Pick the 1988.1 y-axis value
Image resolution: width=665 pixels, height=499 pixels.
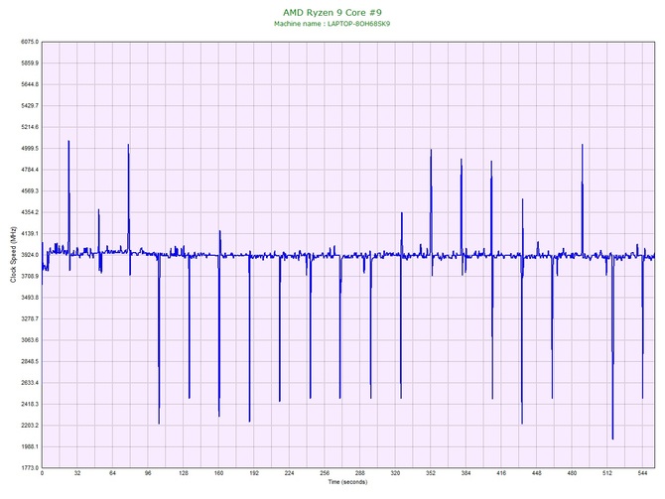click(30, 446)
